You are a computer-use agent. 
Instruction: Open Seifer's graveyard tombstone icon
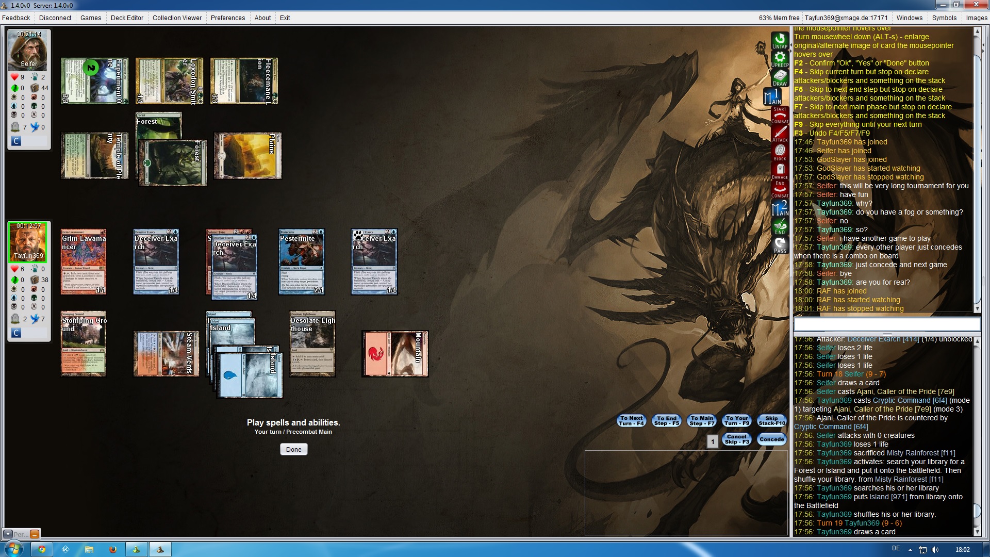click(x=15, y=127)
